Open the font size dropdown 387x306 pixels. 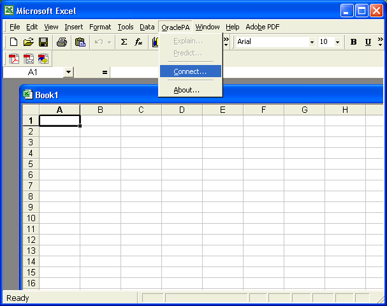[337, 42]
